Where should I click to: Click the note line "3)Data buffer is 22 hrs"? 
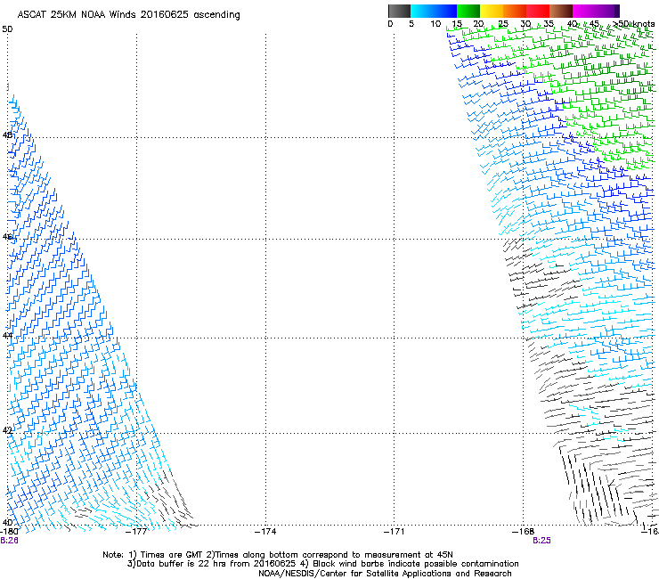(x=323, y=564)
